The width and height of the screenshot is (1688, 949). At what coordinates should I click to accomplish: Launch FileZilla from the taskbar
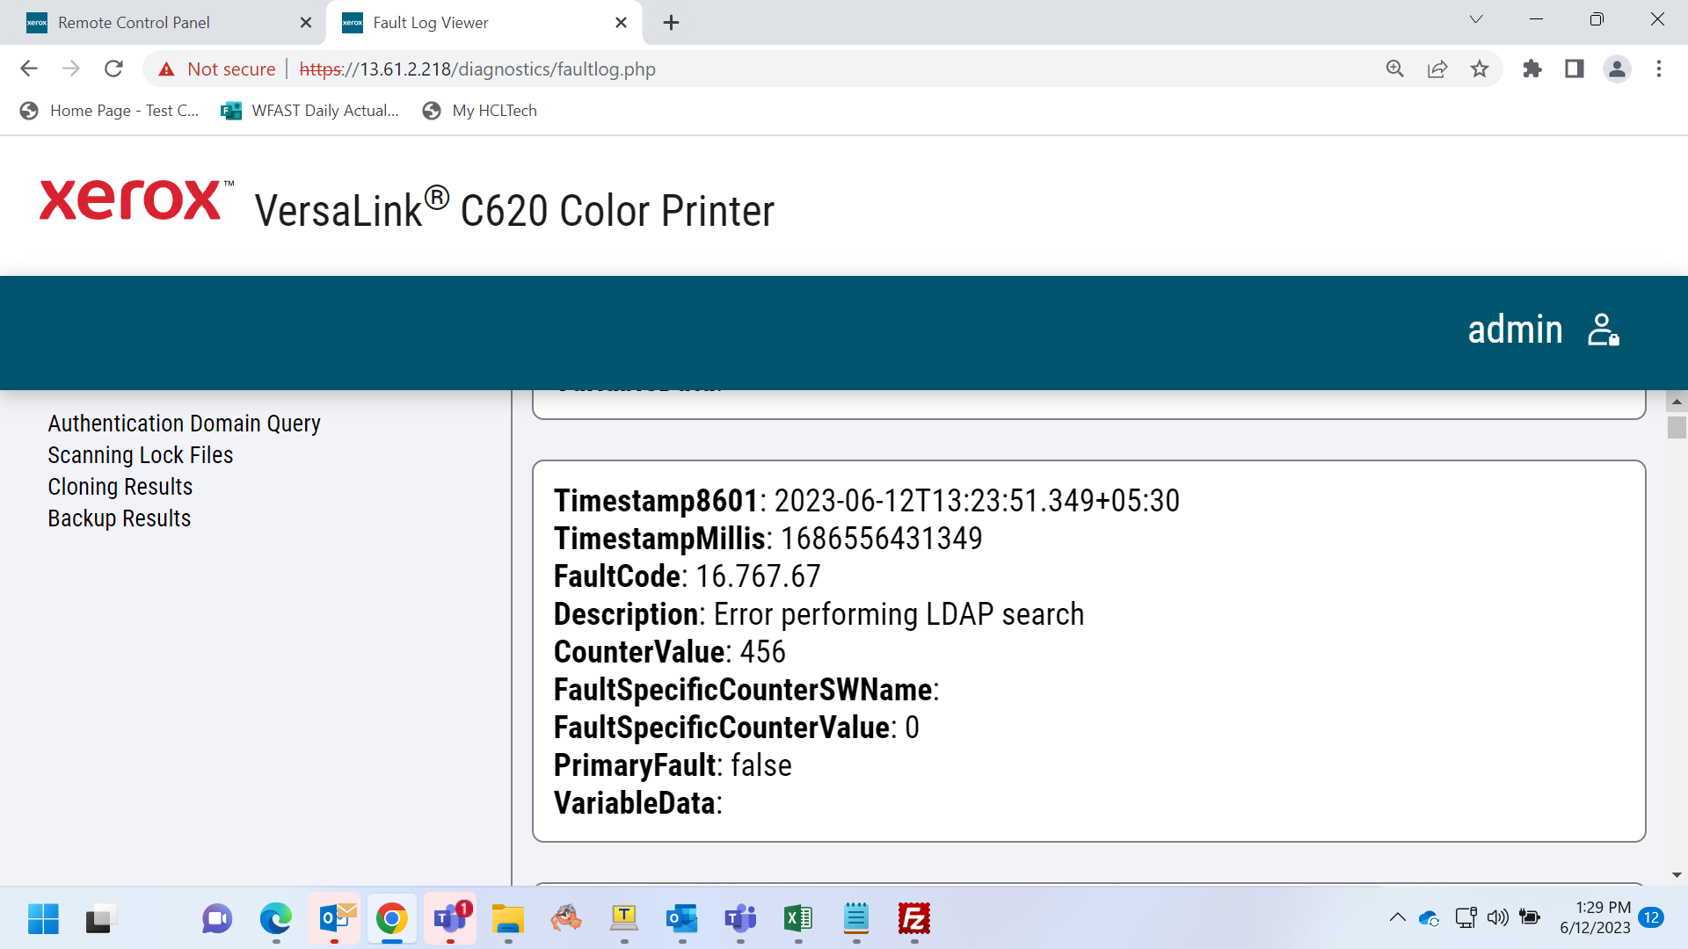click(x=914, y=919)
